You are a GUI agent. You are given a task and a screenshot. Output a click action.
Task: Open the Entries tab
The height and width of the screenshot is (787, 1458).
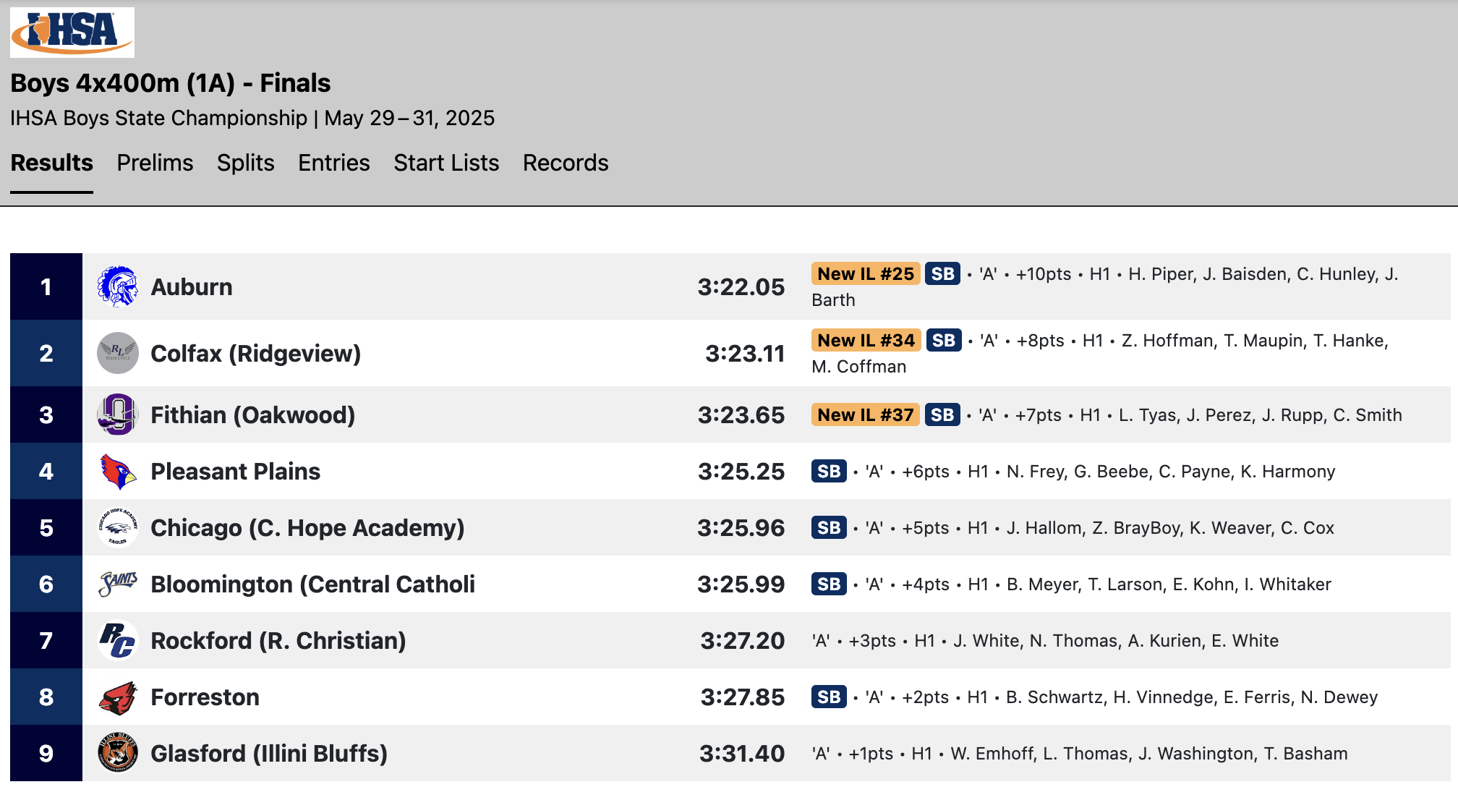(x=334, y=163)
